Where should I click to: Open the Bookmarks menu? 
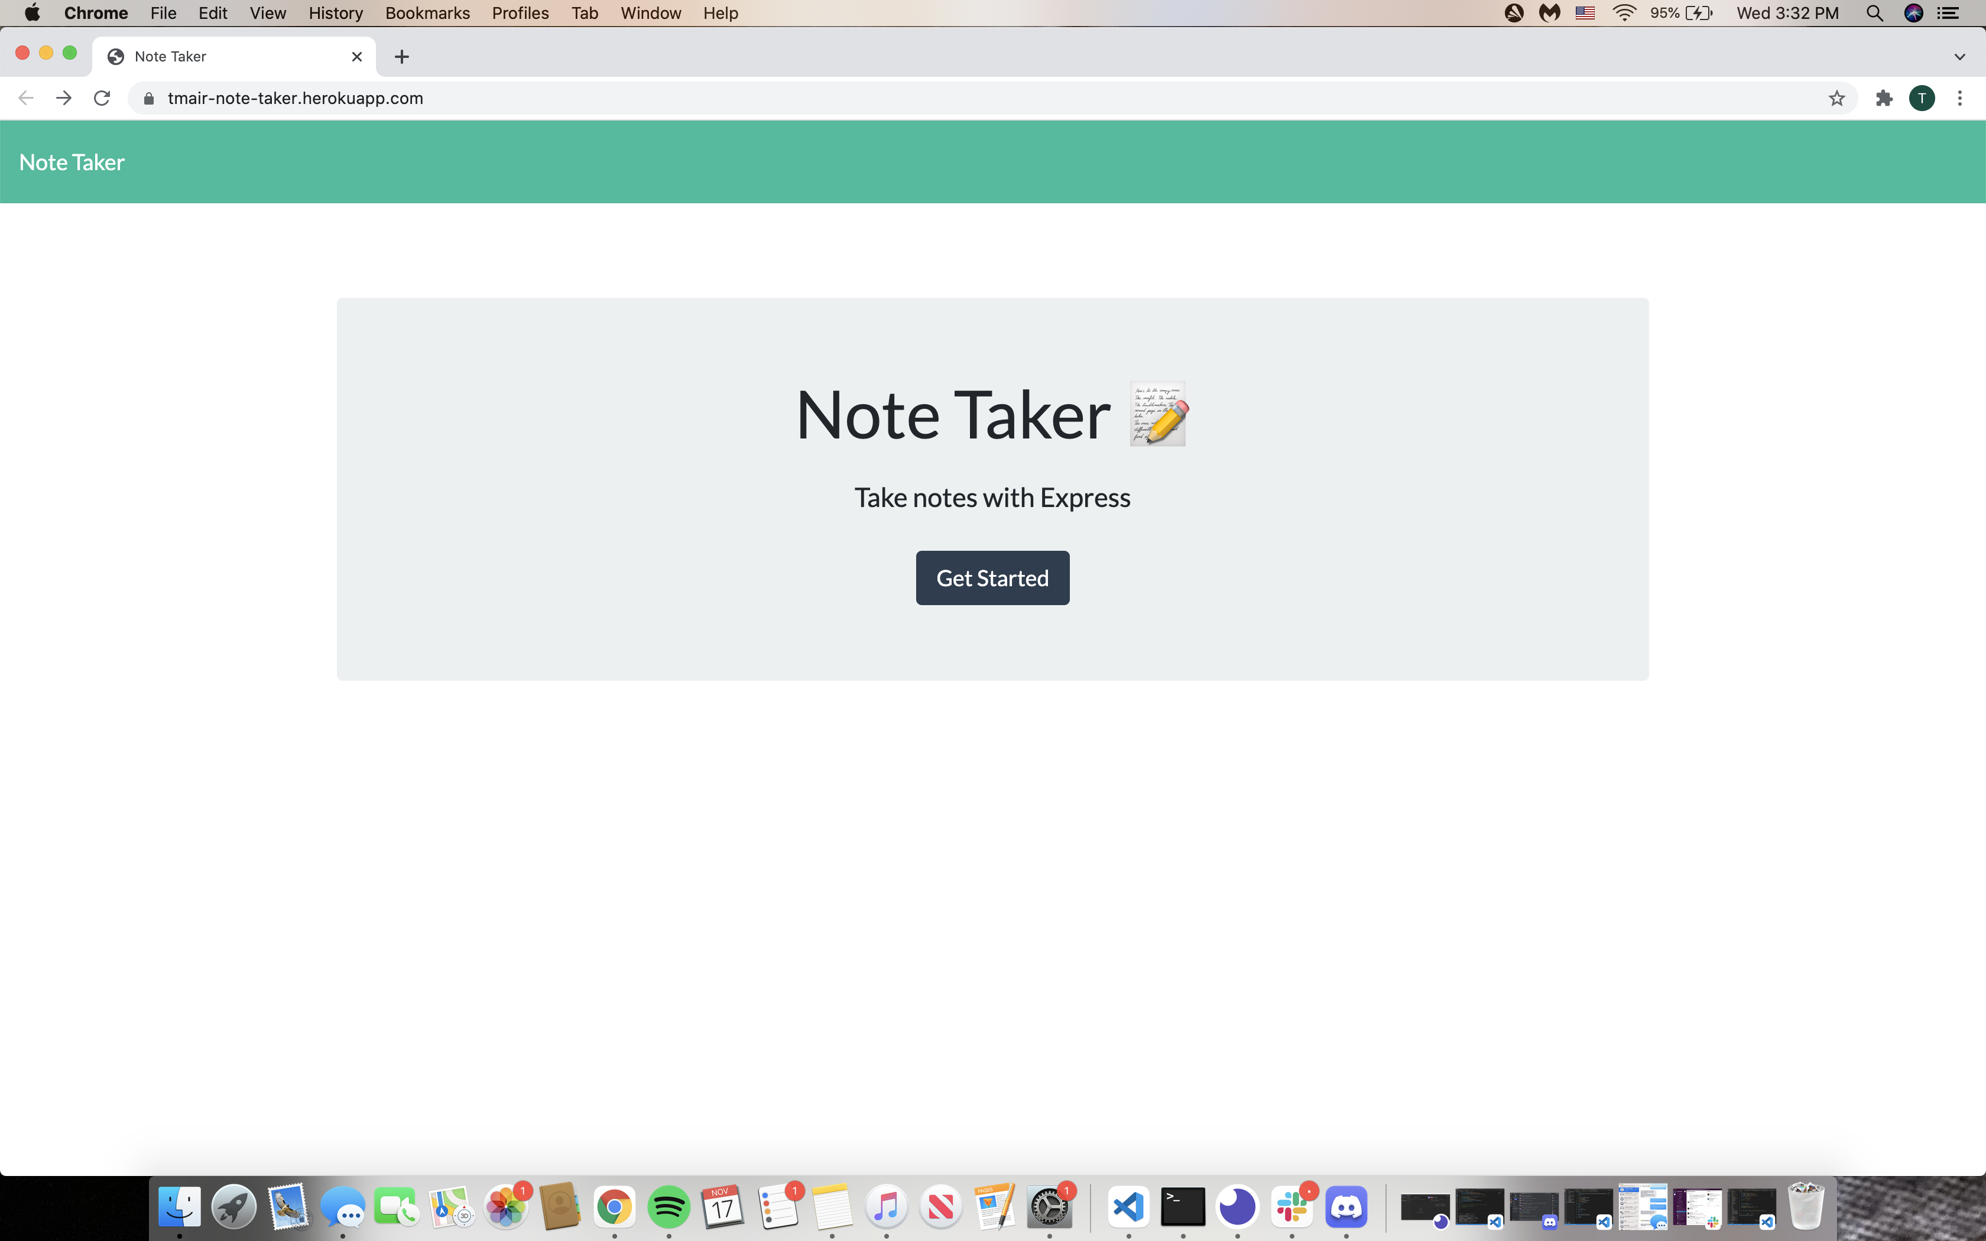[x=427, y=12]
